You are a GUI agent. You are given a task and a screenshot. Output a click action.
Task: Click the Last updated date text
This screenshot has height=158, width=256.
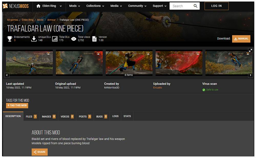click(19, 88)
